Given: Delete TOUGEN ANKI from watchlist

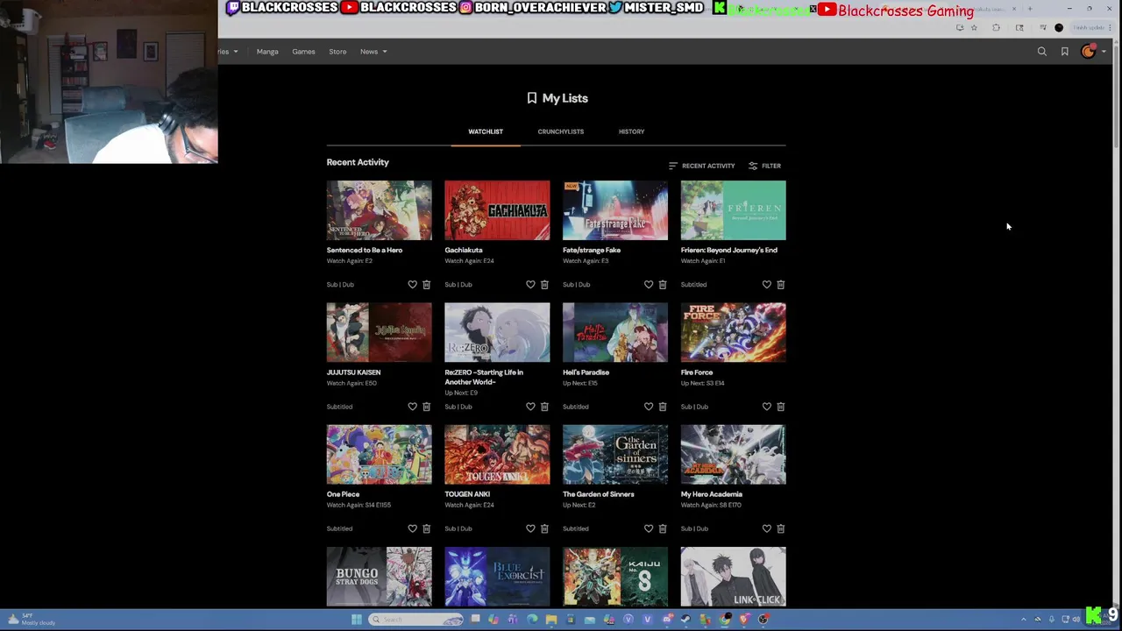Looking at the screenshot, I should (x=544, y=528).
